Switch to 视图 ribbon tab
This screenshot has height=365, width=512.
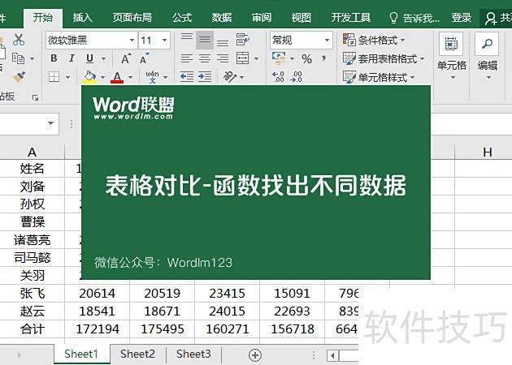point(301,18)
